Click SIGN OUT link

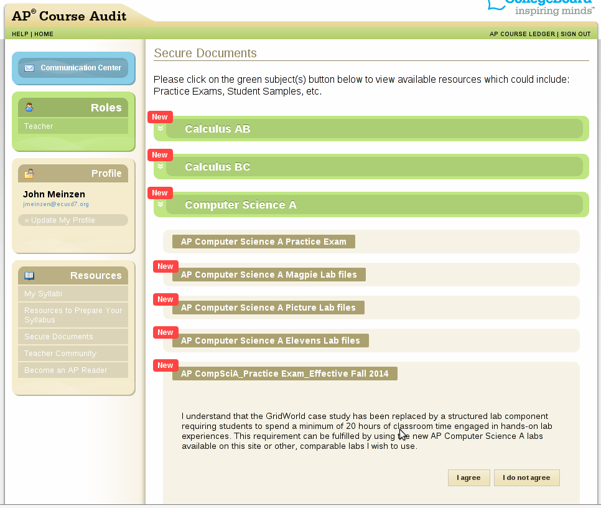tap(575, 34)
